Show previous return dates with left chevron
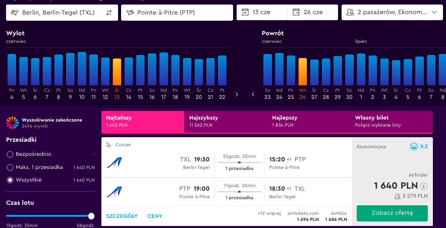Viewport: 446px width, 228px height. 253,94
